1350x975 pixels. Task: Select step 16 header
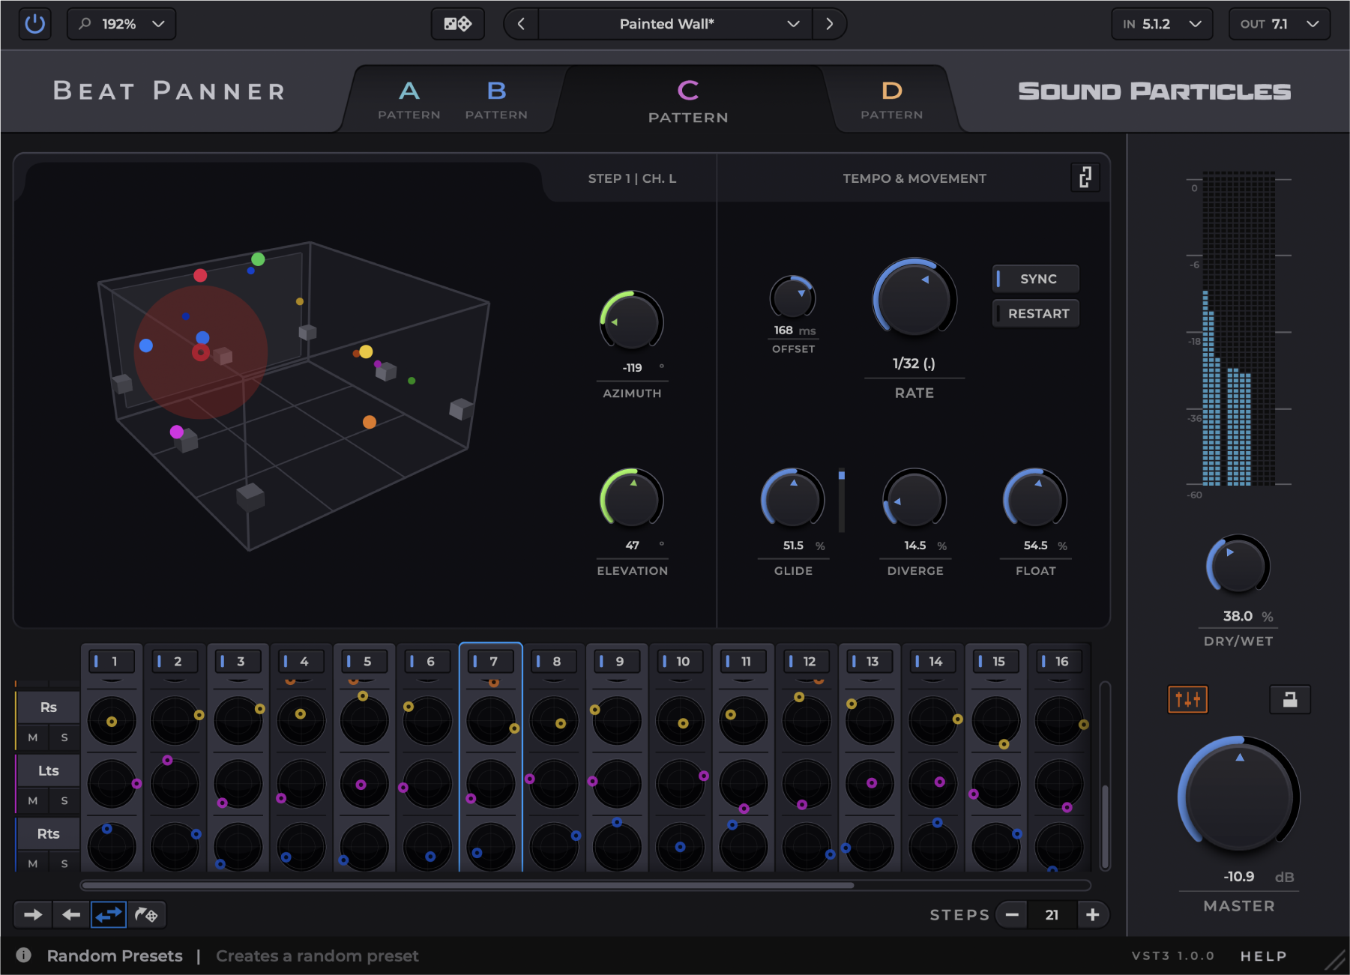tap(1058, 661)
